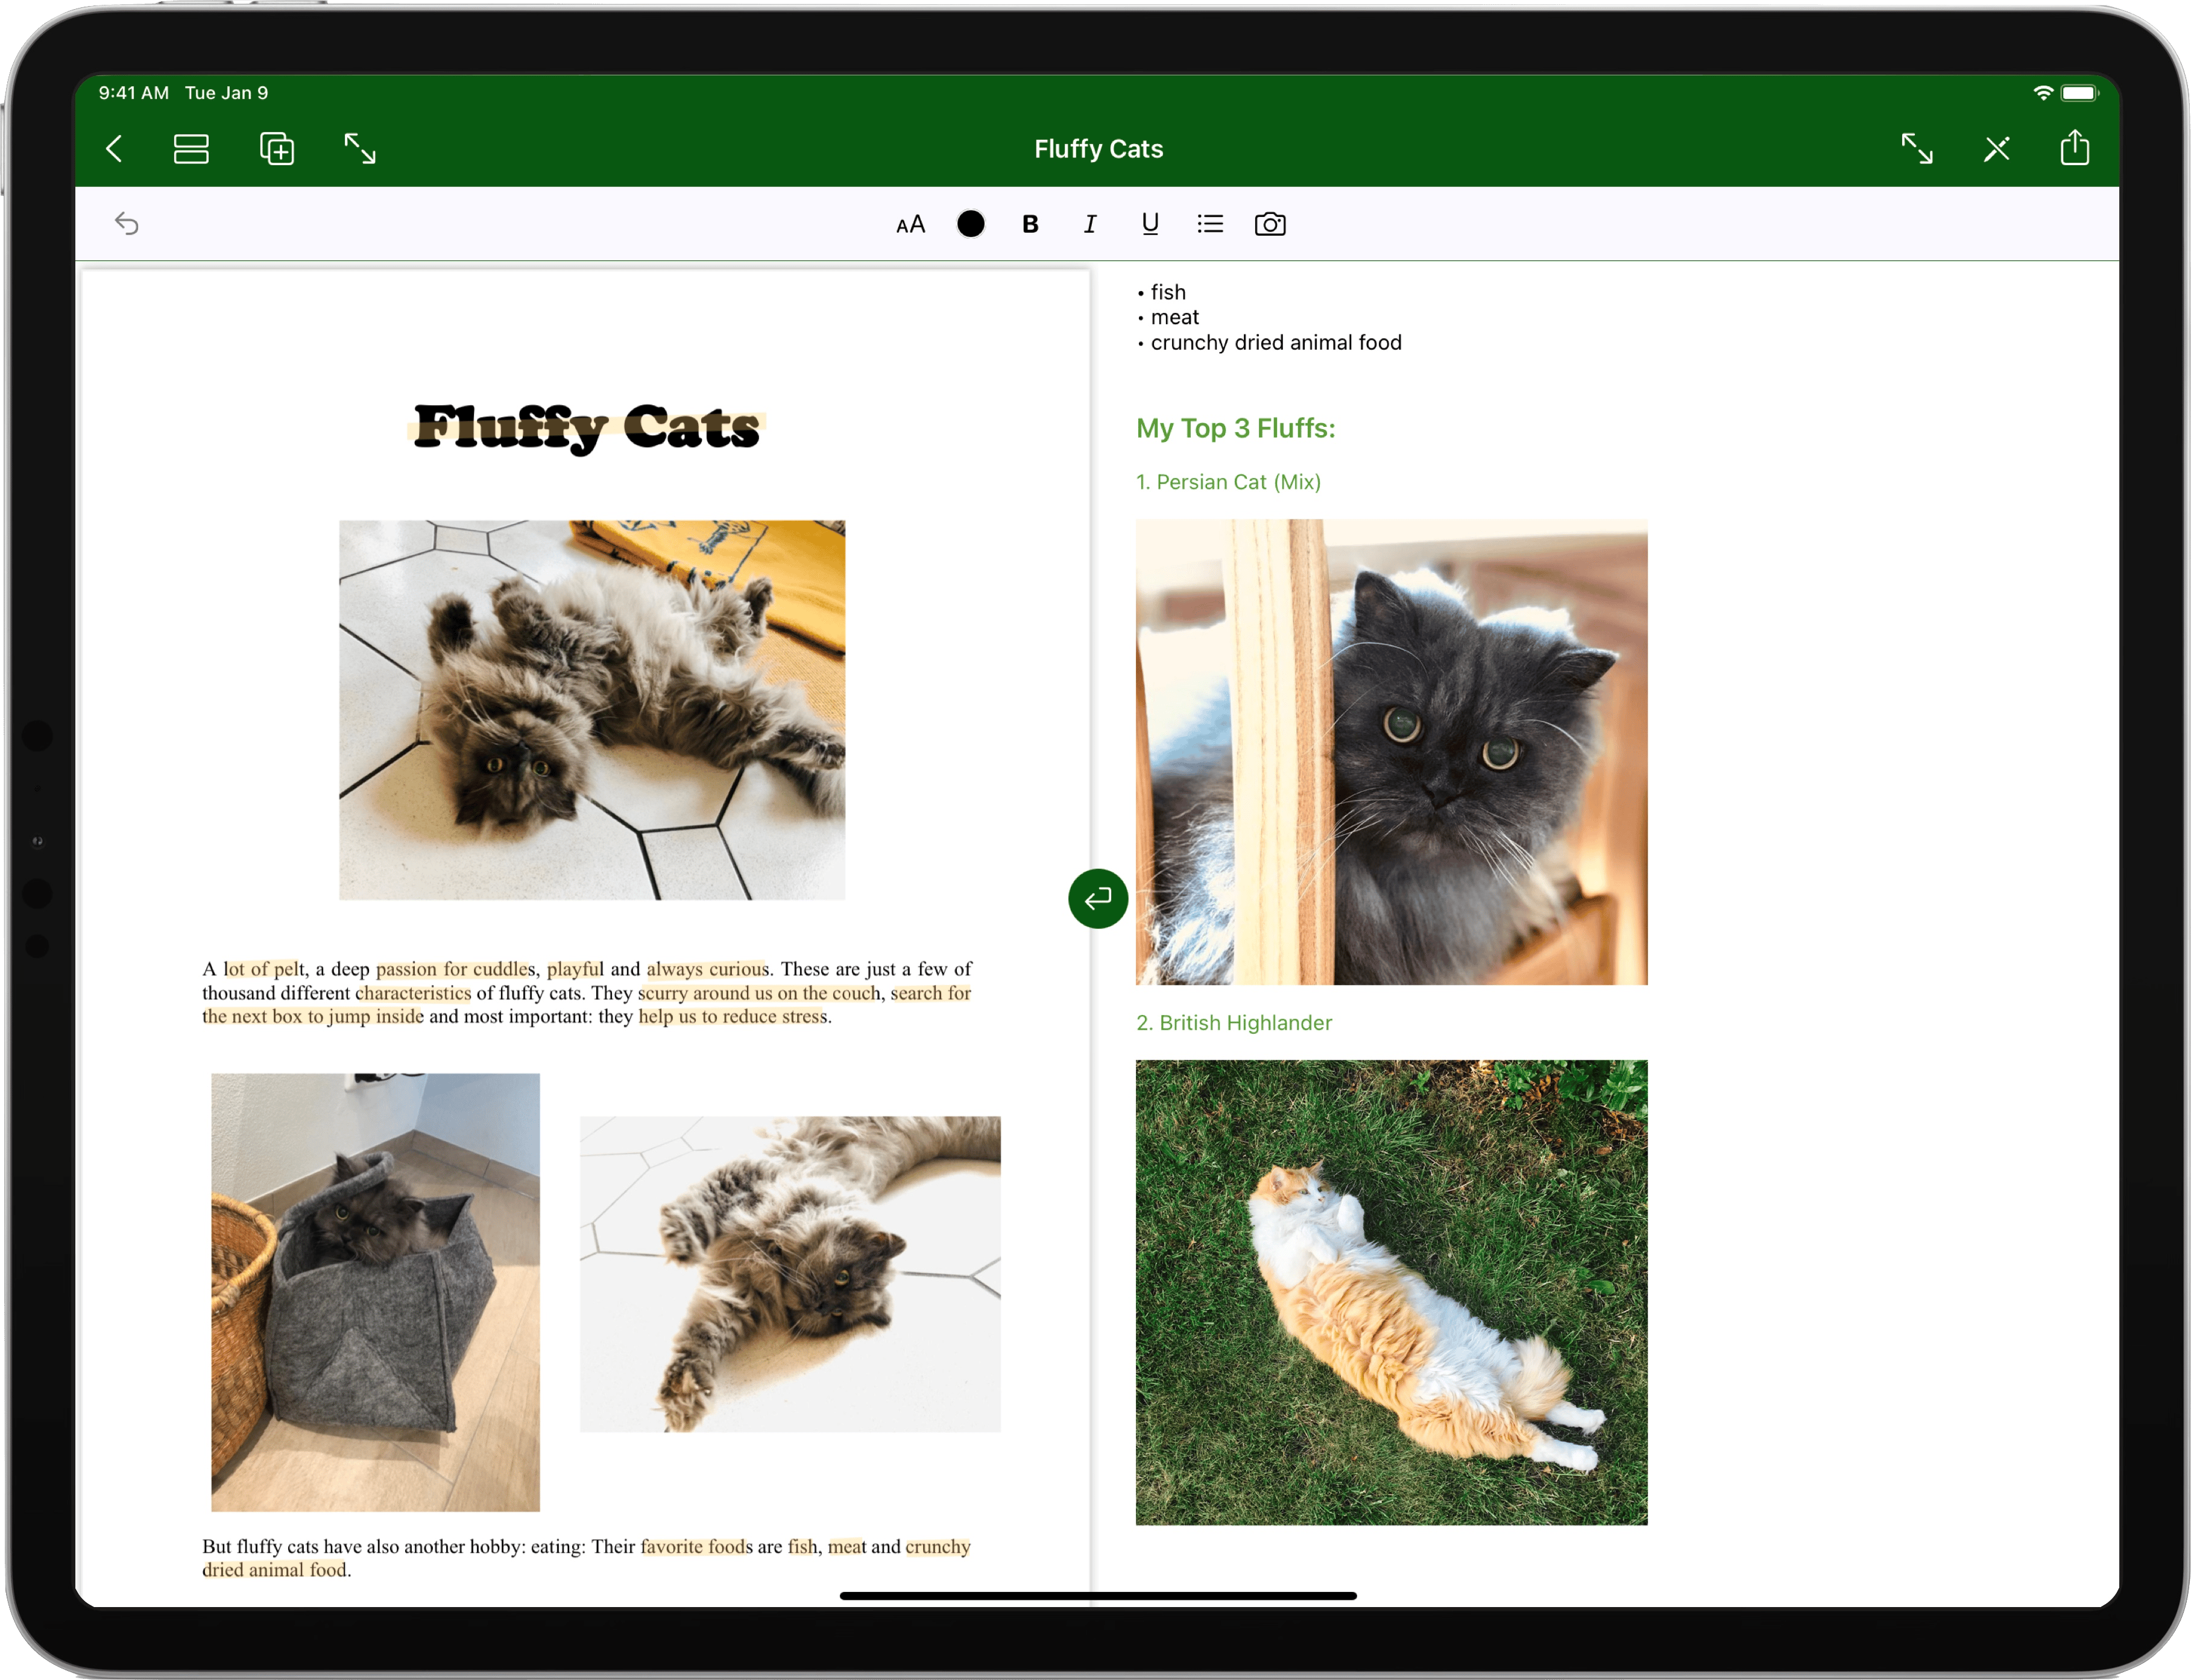Image resolution: width=2191 pixels, height=1680 pixels.
Task: Tap the orange cat on grass photo
Action: 1391,1292
